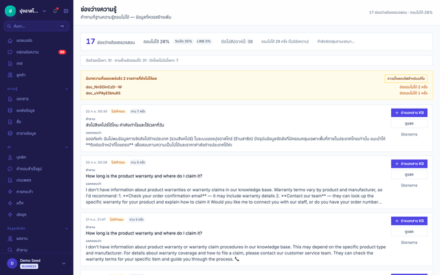The image size is (440, 275).
Task: Open the notifications bell
Action: coord(55,11)
